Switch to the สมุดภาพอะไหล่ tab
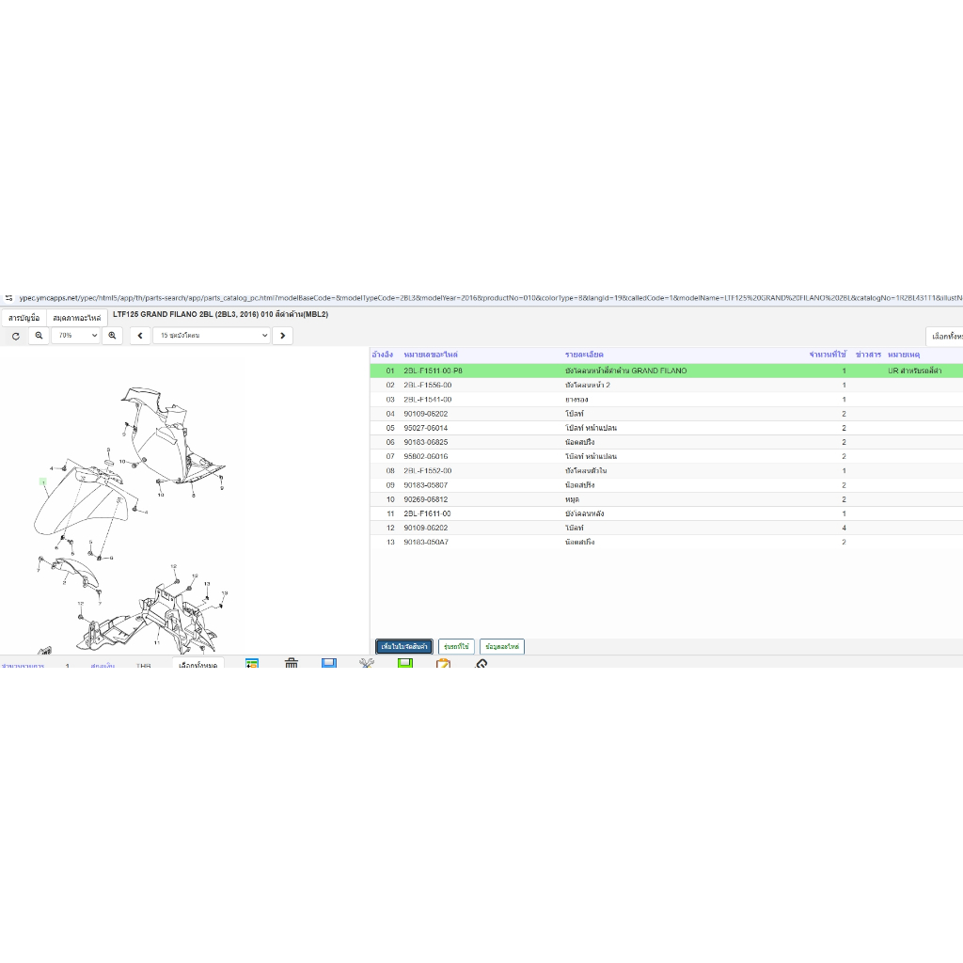 [x=77, y=318]
